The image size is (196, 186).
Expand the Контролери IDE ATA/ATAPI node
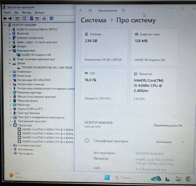[10, 80]
